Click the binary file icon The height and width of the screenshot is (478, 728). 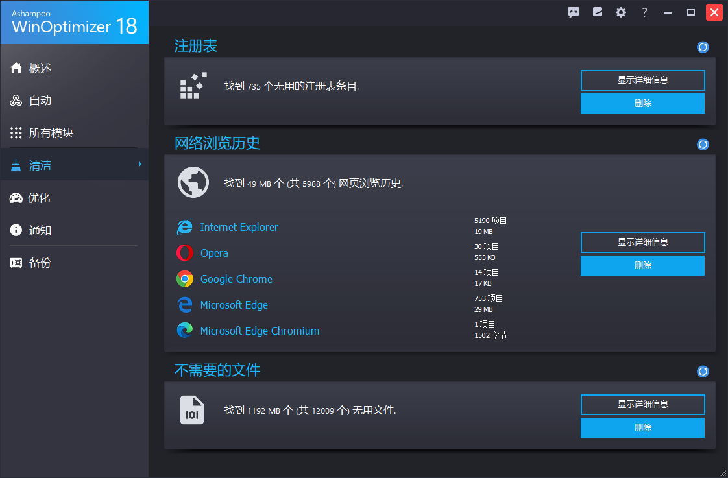tap(192, 410)
